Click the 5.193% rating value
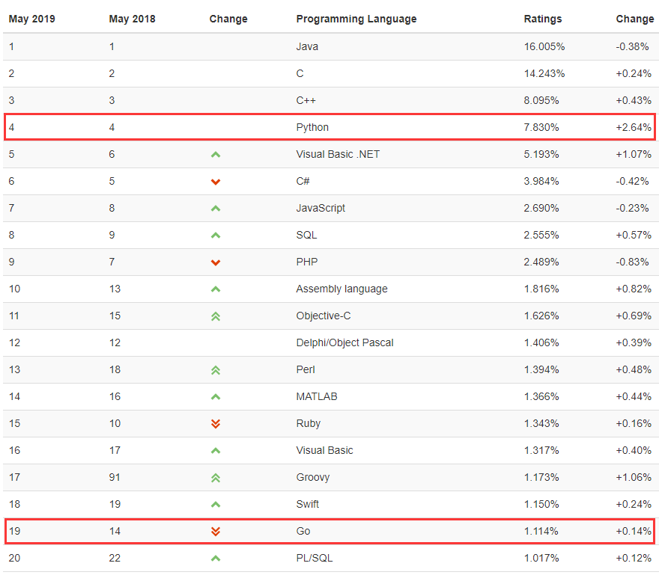This screenshot has height=581, width=659. 541,155
